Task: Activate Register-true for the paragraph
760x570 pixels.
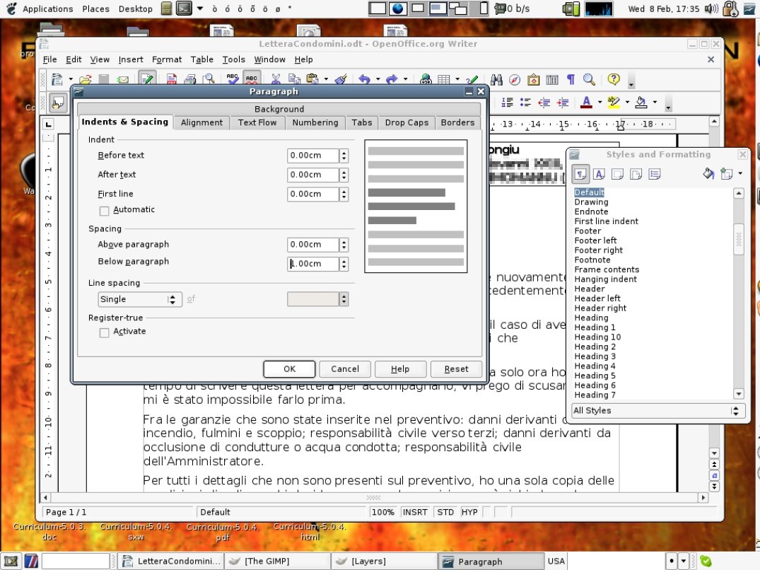Action: click(104, 332)
